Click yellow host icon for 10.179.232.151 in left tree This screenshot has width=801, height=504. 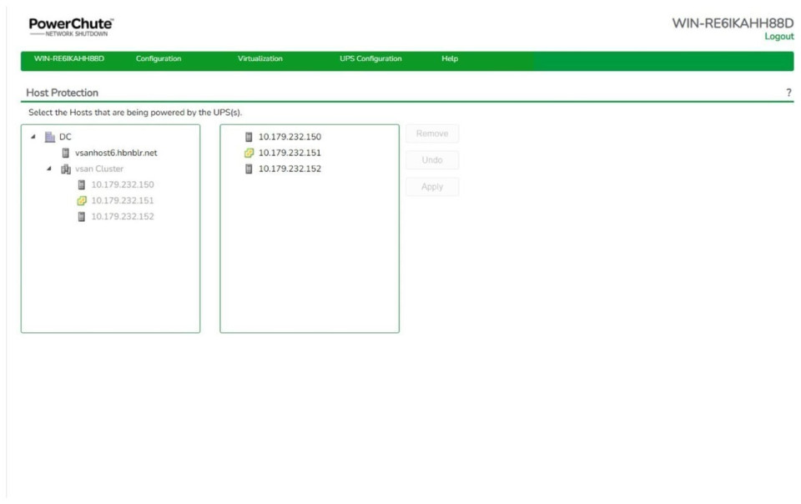pyautogui.click(x=82, y=200)
